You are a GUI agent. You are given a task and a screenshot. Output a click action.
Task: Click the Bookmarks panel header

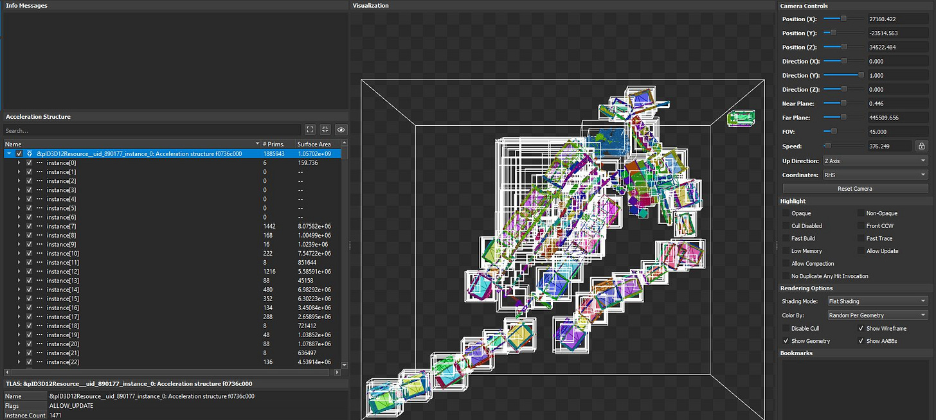[856, 353]
